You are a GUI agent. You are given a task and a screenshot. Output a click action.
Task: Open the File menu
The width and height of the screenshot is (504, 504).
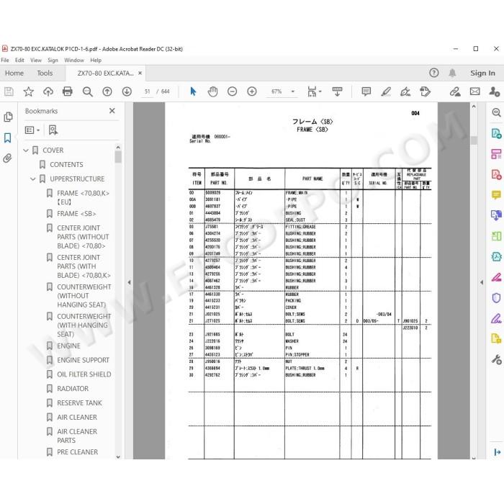click(5, 60)
